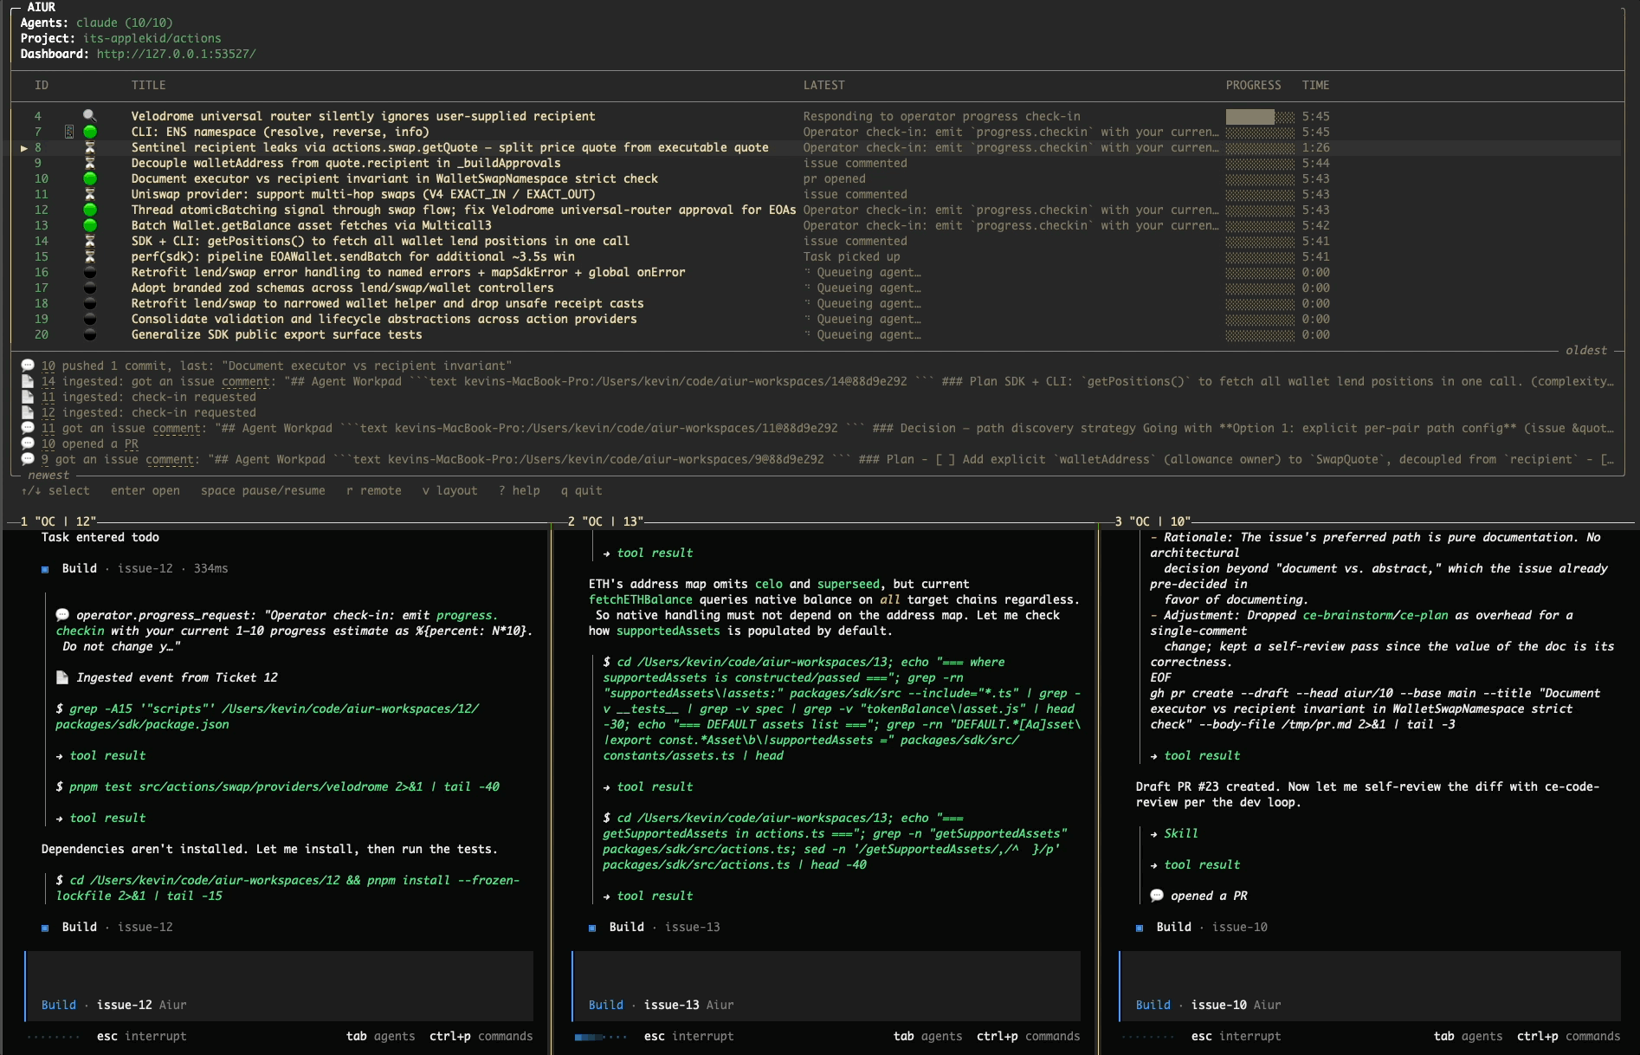The height and width of the screenshot is (1055, 1640).
Task: Click black queued dot on task 20 row
Action: pos(89,334)
